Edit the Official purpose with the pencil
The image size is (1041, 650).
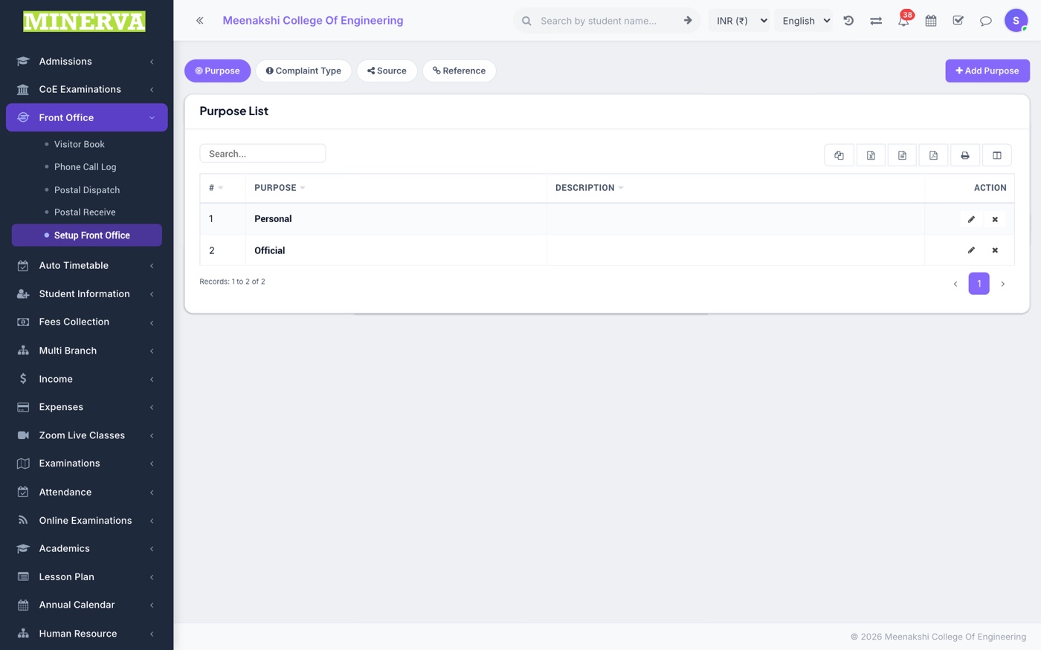pos(971,250)
